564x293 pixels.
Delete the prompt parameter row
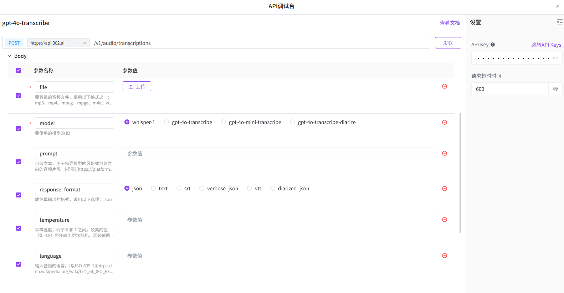444,153
